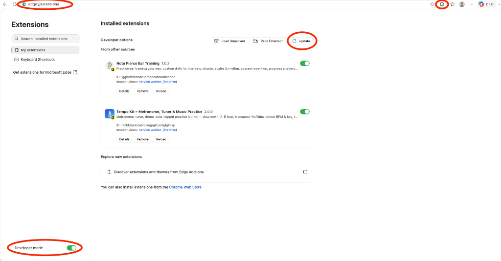Toggle Developer mode switch off
501x261 pixels.
click(71, 248)
